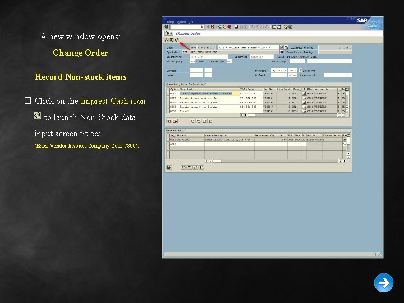This screenshot has height=303, width=404.
Task: Click the icon left of Last Meter Reading
Action: [286, 47]
